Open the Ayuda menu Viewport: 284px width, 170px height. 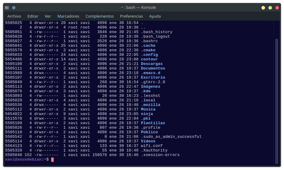click(x=155, y=16)
